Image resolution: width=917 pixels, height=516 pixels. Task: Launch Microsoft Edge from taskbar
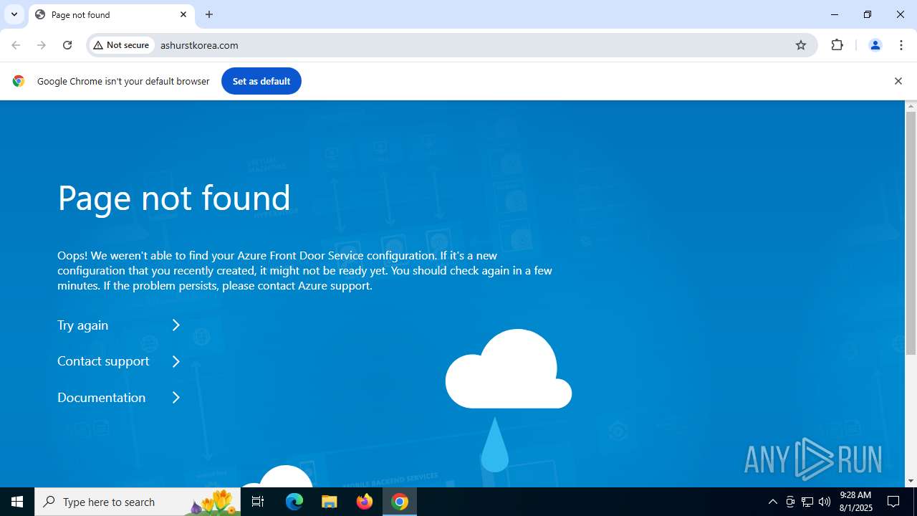294,502
